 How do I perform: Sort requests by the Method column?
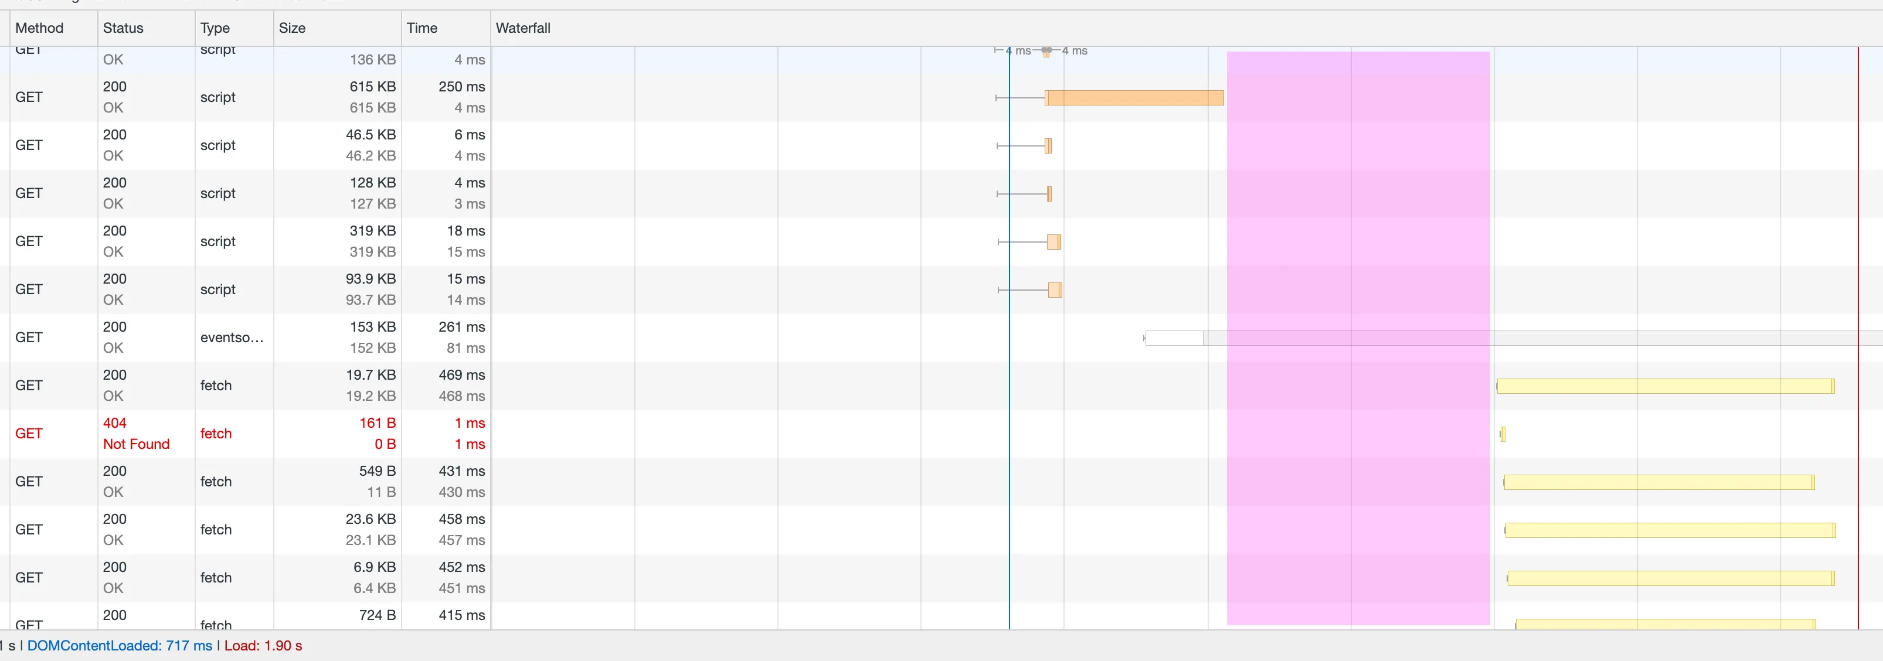click(x=39, y=28)
